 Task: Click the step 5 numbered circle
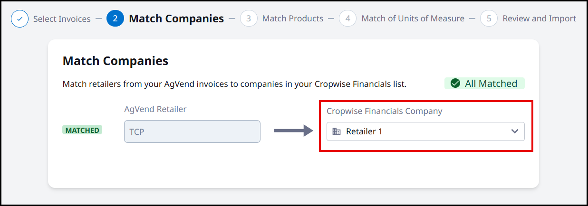pos(489,19)
